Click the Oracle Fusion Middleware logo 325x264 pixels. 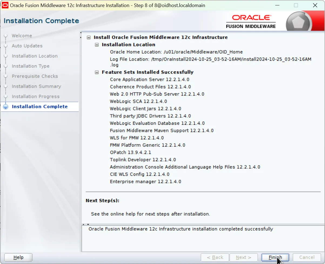(x=251, y=21)
